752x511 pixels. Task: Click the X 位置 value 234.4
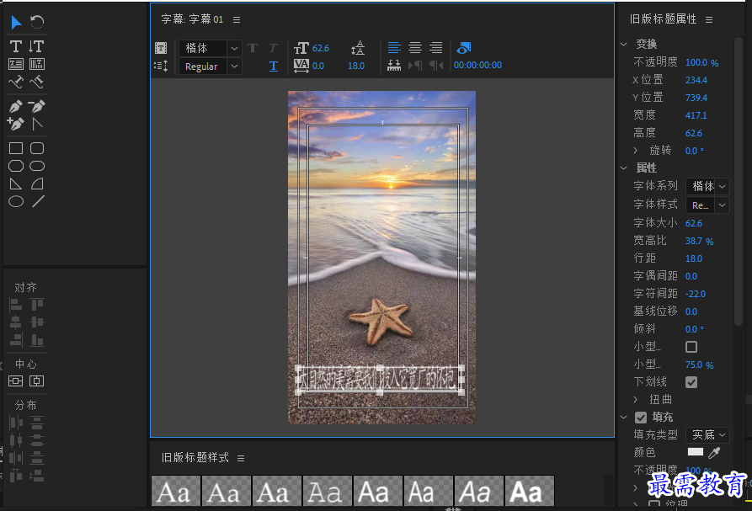click(x=696, y=80)
